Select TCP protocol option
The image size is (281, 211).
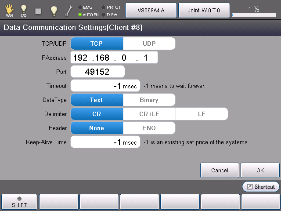[x=97, y=44]
